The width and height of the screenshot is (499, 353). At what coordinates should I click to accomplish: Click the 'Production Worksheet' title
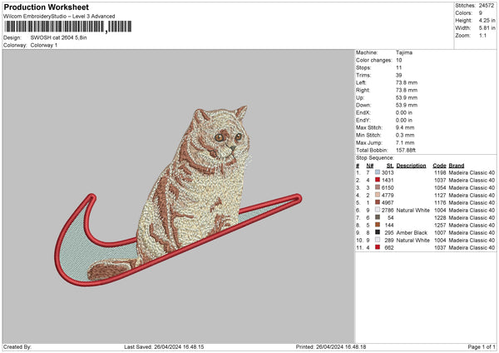tap(47, 7)
